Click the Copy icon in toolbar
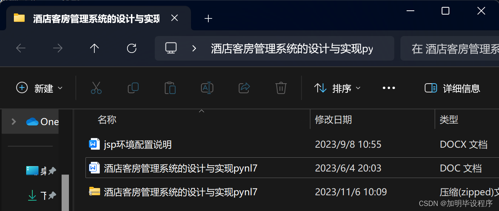Image resolution: width=499 pixels, height=211 pixels. point(133,88)
